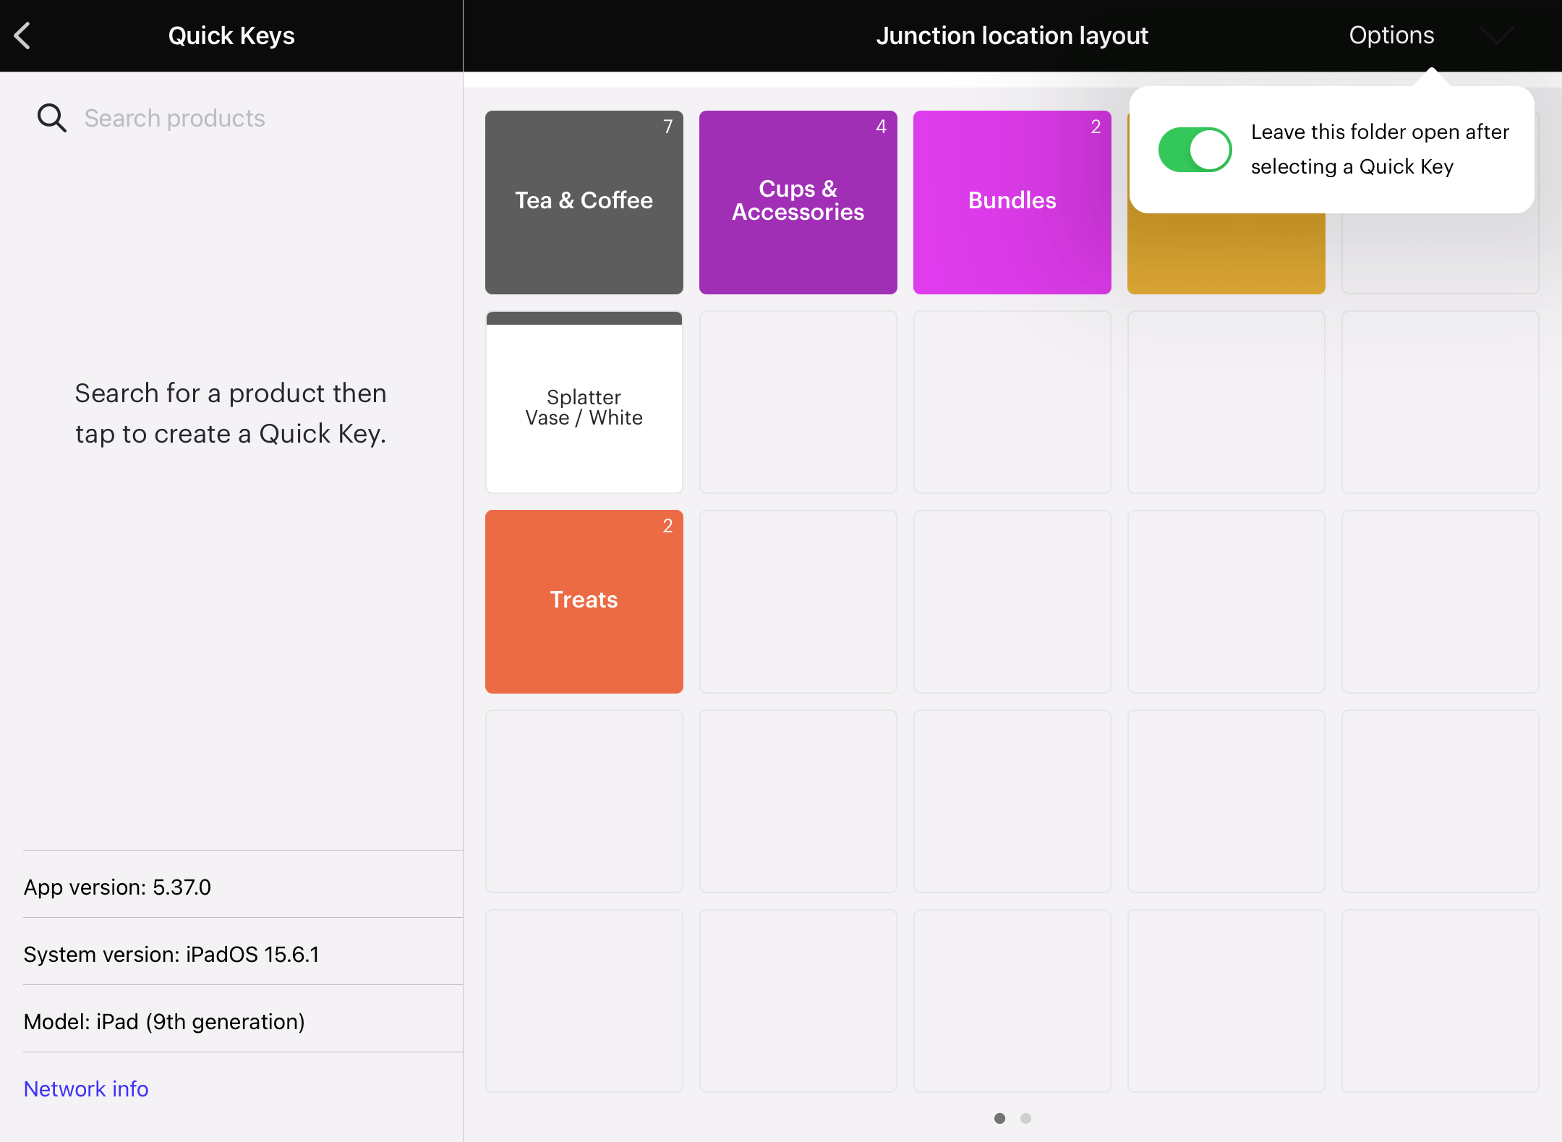Viewport: 1562px width, 1142px height.
Task: Select the first page indicator dot
Action: click(x=999, y=1118)
